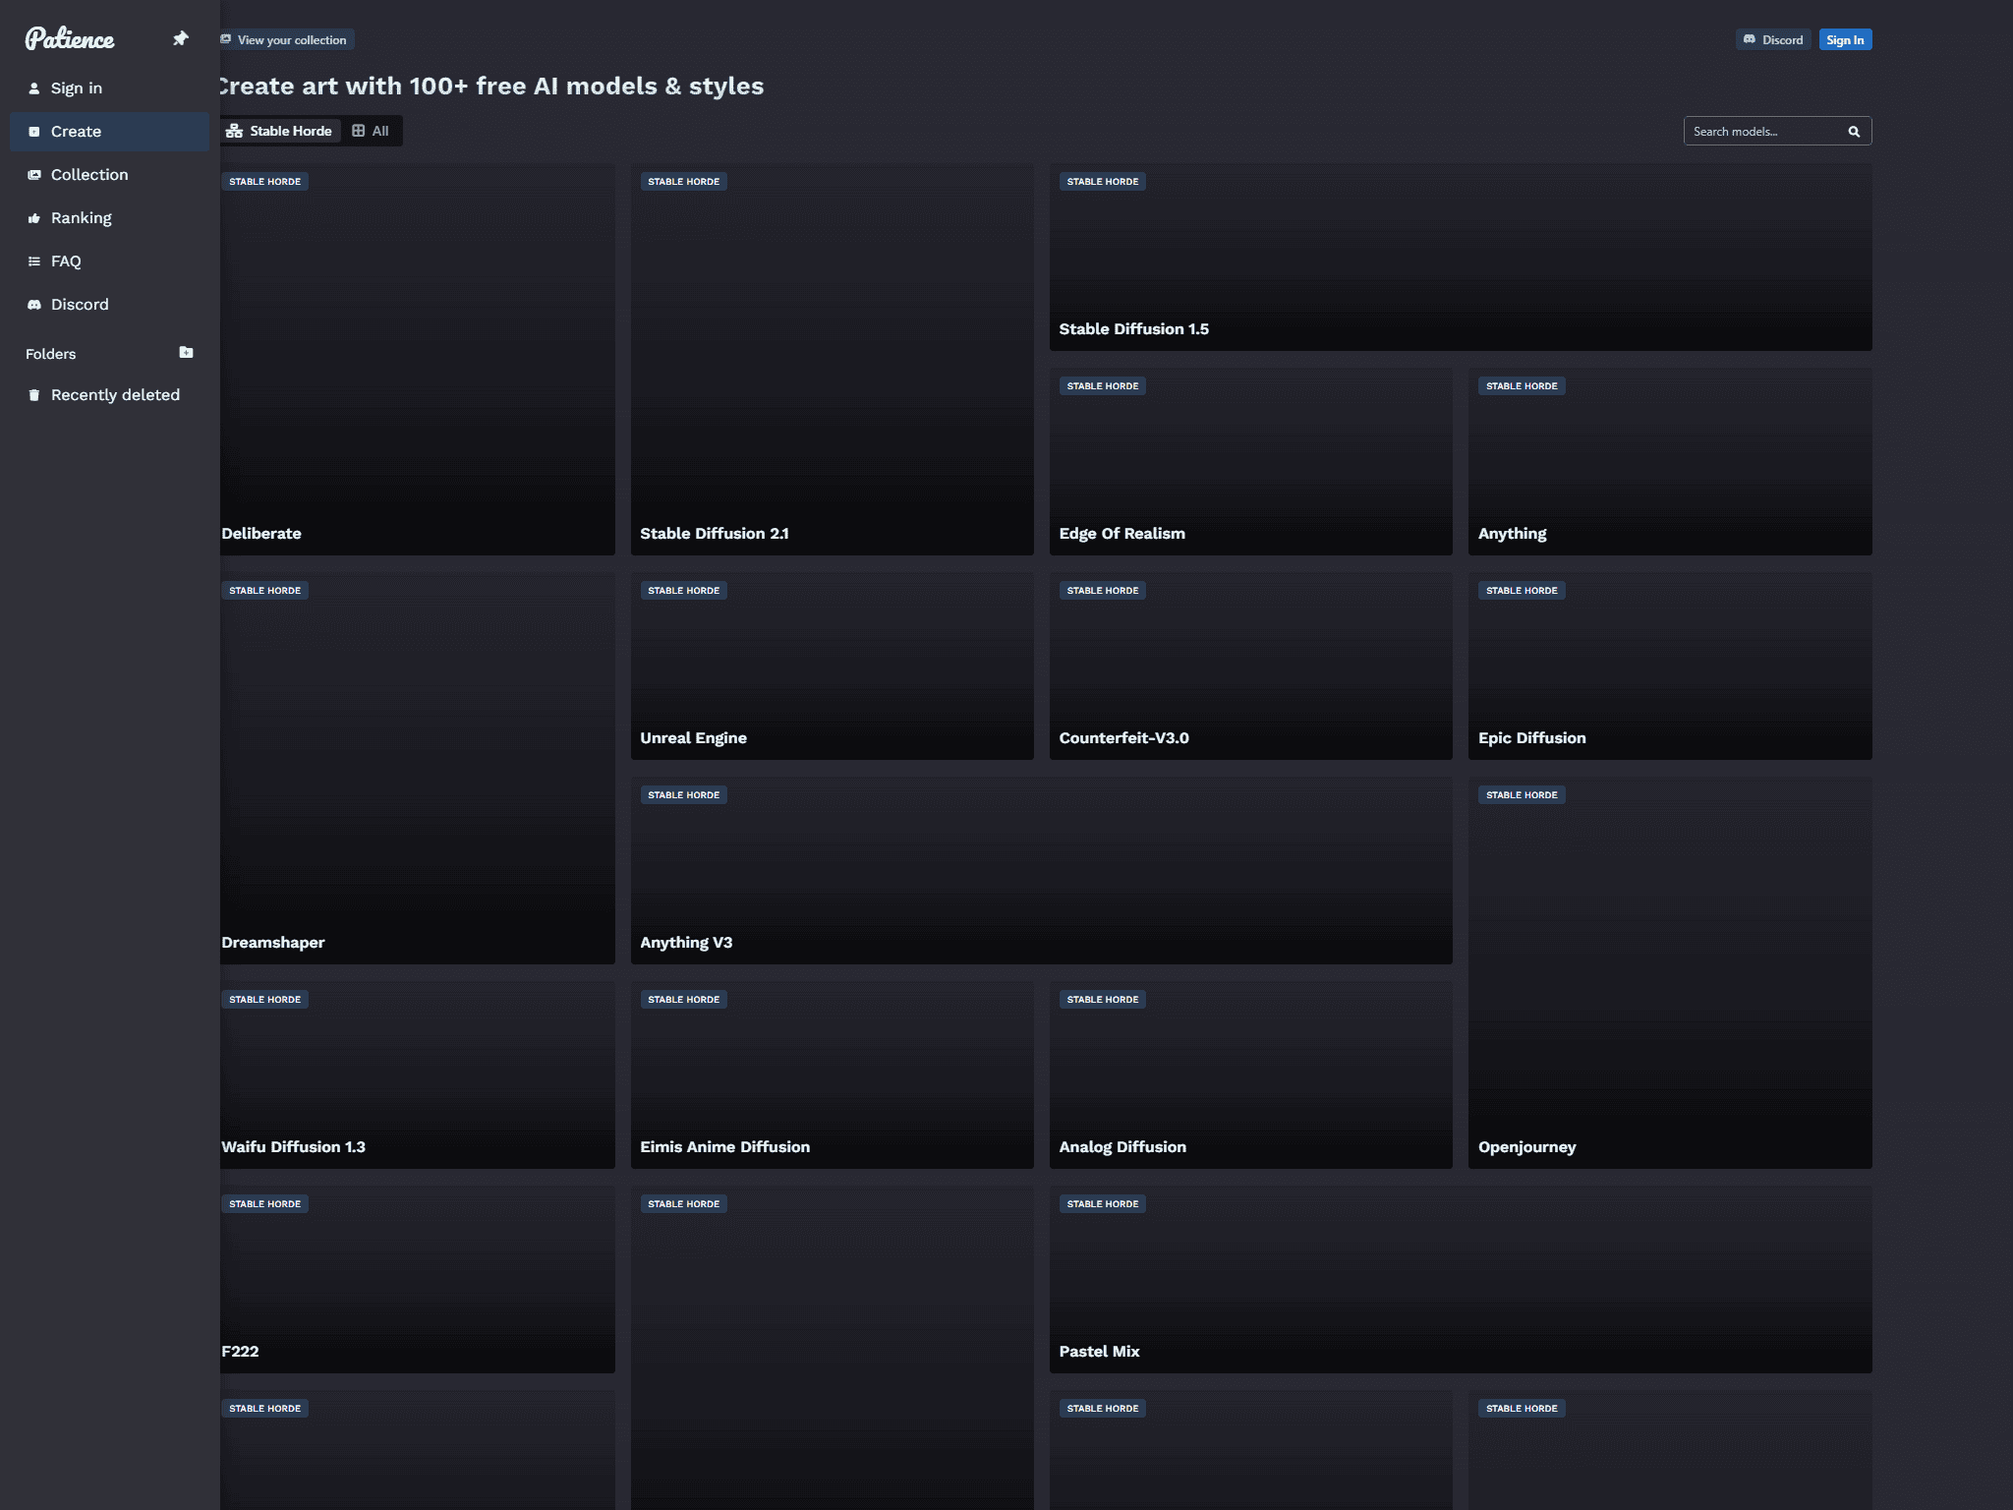Open the Counterfeit-V3.0 model card

(1250, 666)
